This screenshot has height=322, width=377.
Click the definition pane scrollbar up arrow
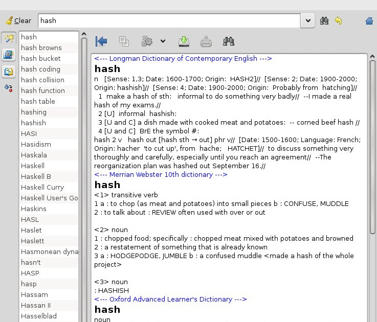click(372, 56)
